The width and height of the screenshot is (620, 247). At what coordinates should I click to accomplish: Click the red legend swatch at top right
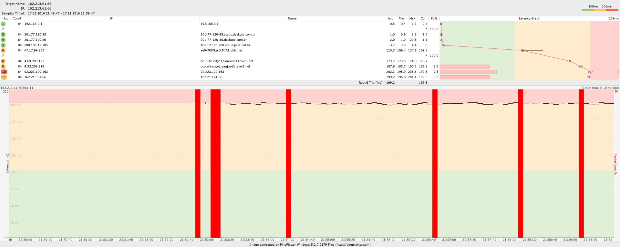click(x=612, y=10)
